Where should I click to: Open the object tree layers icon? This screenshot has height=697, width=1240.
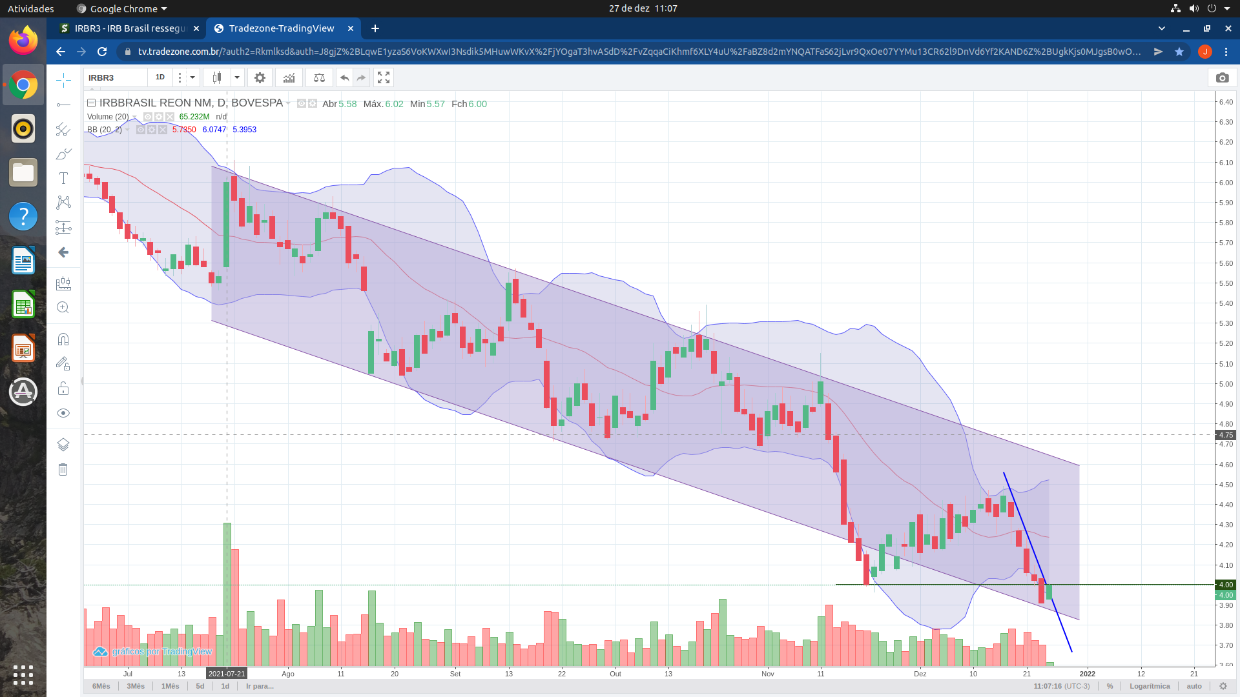[x=63, y=445]
